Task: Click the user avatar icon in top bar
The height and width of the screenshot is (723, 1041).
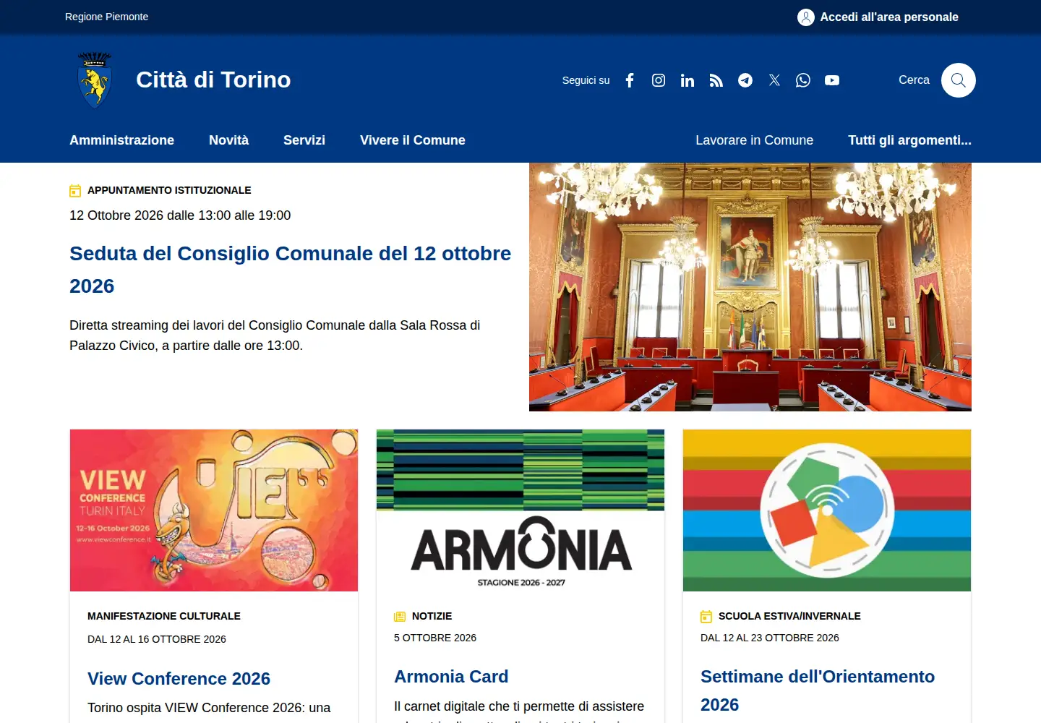Action: [x=806, y=17]
